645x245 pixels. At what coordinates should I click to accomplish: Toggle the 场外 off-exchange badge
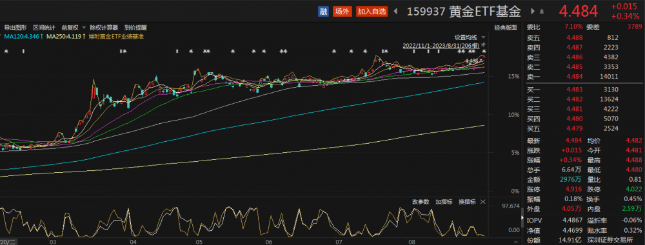coord(342,12)
